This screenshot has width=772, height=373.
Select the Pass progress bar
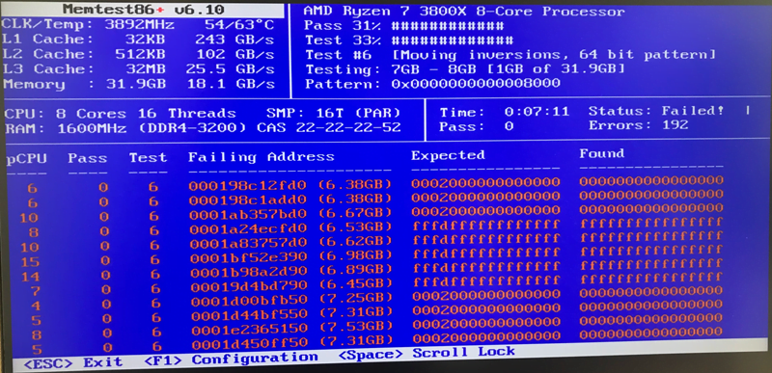(x=402, y=26)
